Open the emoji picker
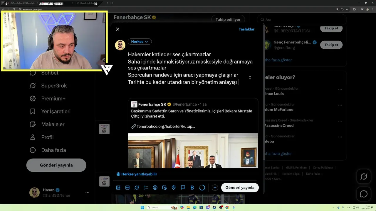The height and width of the screenshot is (211, 376). 155,188
